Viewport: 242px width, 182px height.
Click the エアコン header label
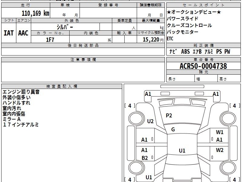pos(24,20)
